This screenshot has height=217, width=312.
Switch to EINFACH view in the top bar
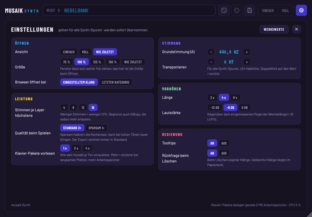268,11
